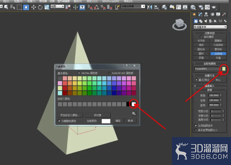This screenshot has width=231, height=165.
Task: Open the named selection sets dropdown
Action: coord(133,6)
